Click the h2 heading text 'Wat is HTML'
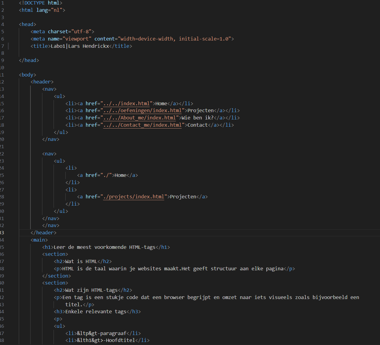380x345 pixels. (x=81, y=262)
